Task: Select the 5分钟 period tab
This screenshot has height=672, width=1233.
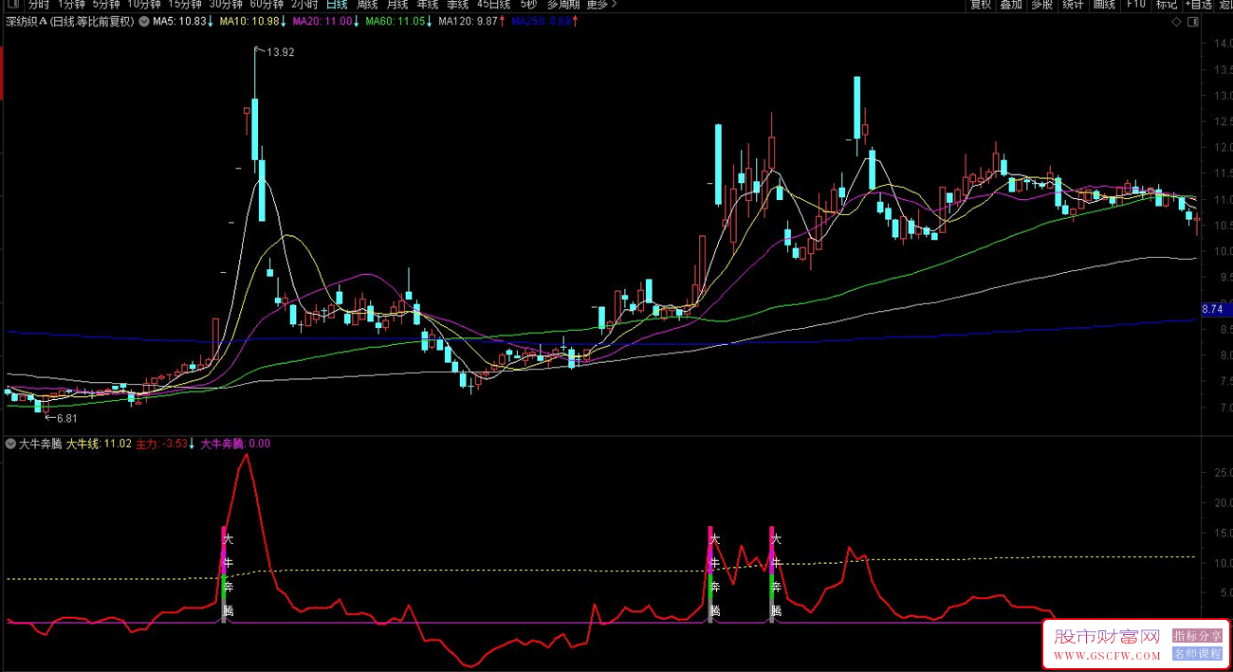Action: click(x=106, y=5)
